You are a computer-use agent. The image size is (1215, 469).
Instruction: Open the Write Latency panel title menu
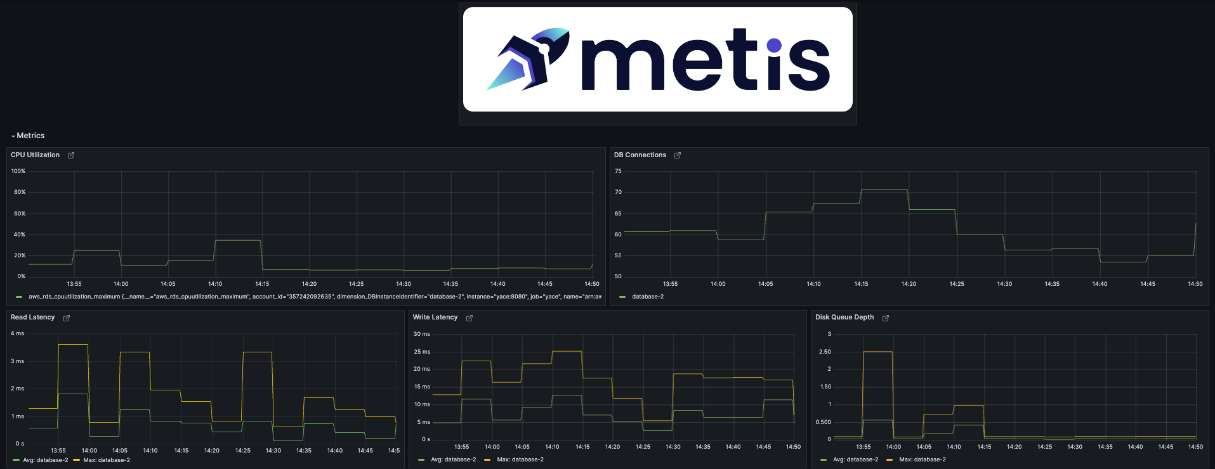click(x=435, y=317)
